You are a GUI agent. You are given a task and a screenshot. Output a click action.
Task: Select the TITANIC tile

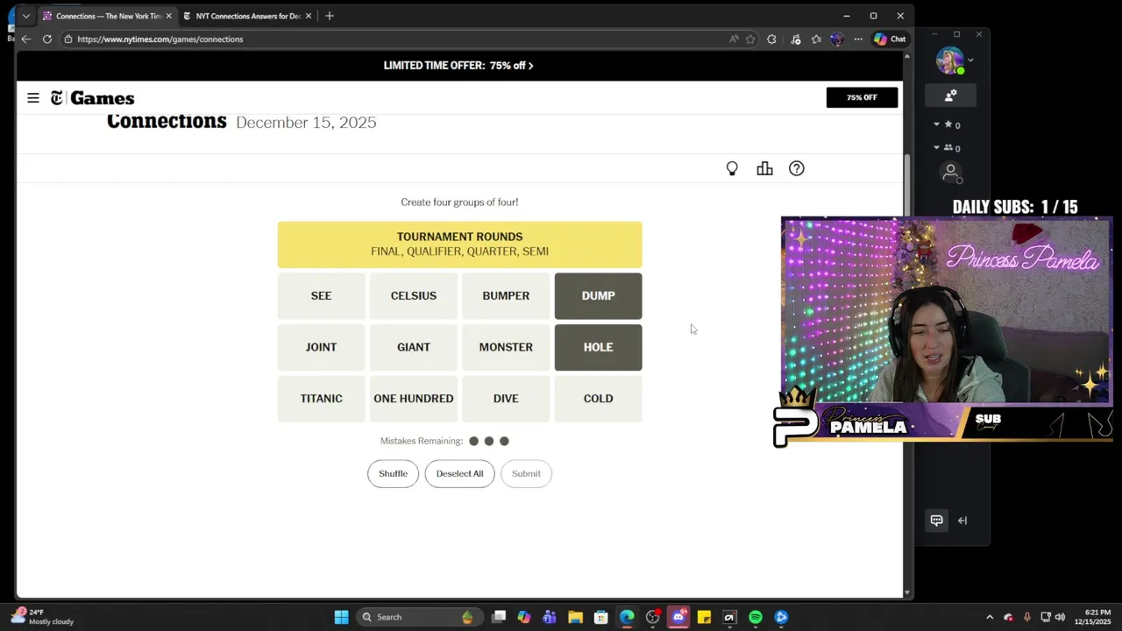321,399
